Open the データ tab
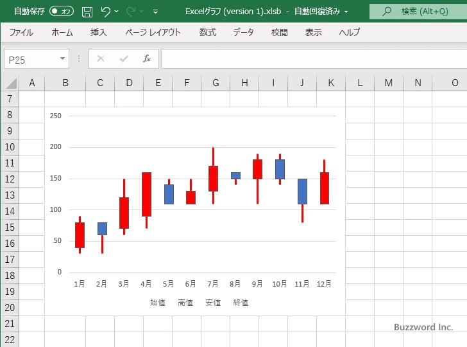 coord(243,32)
